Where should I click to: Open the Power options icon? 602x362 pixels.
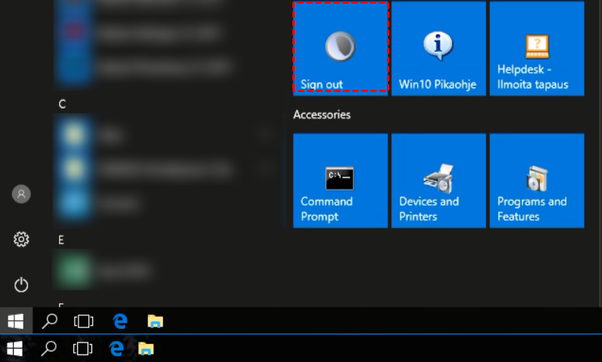(21, 284)
